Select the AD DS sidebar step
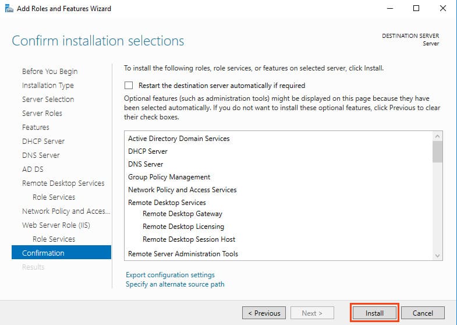This screenshot has height=325, width=457. tap(33, 169)
